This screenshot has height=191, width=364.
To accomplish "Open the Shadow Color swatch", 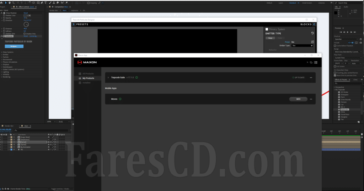I will tap(25, 16).
